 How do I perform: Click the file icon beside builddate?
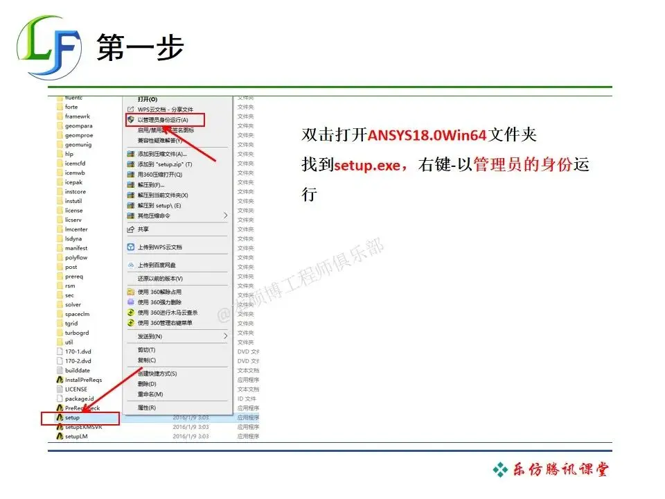tap(60, 370)
